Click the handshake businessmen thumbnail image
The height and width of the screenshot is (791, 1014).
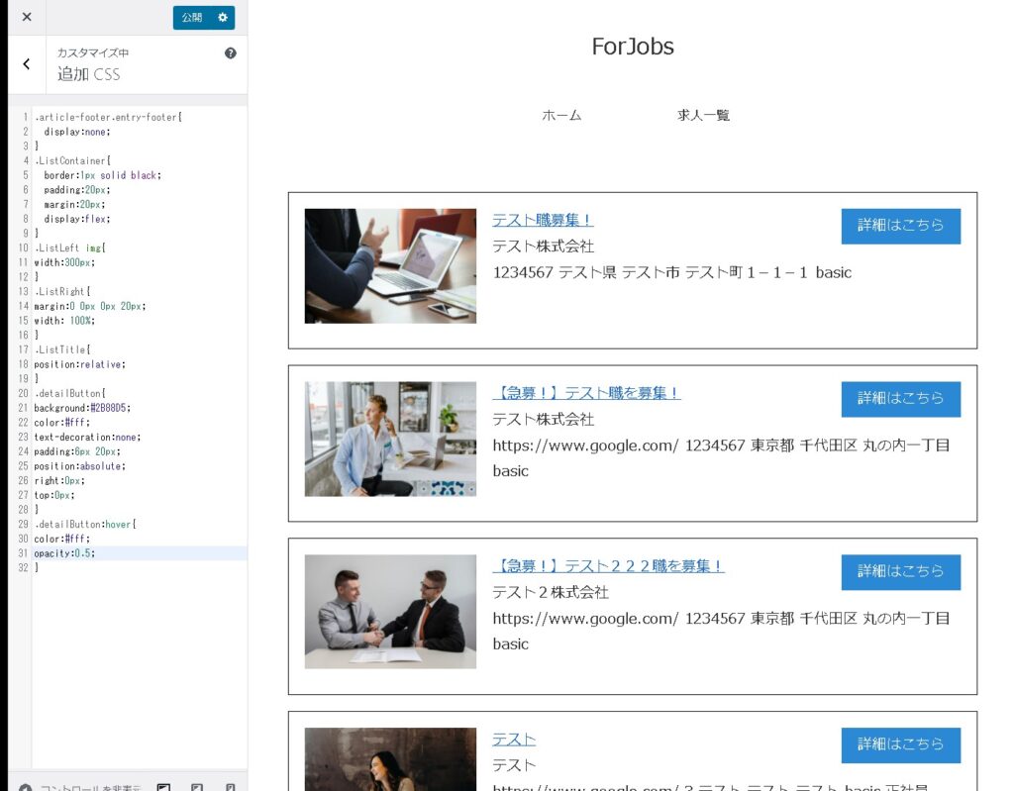[390, 611]
